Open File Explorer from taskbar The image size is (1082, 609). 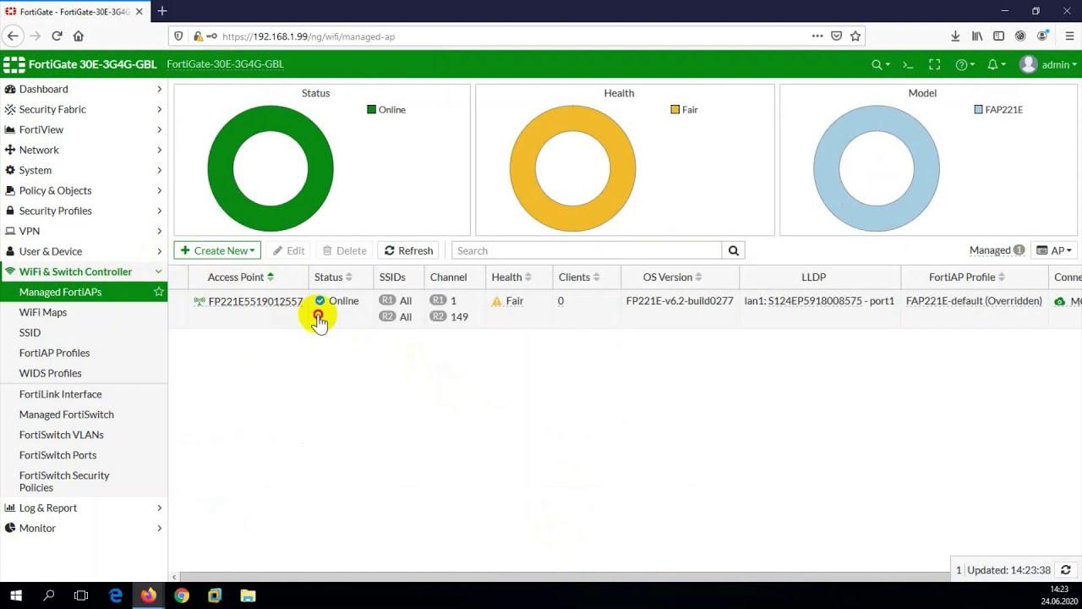tap(248, 595)
